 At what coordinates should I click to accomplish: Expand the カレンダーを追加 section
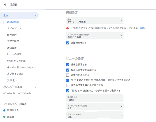(x=36, y=87)
